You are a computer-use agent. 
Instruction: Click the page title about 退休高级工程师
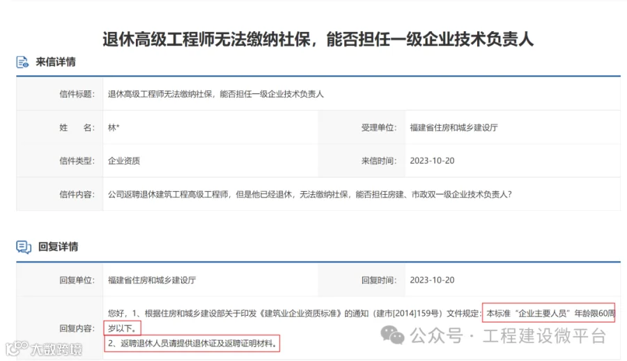(x=318, y=39)
